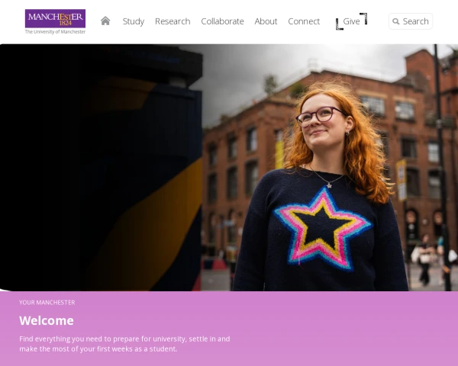Screen dimensions: 458x366
Task: Select the 'Find everything you need' description text
Action: (124, 344)
